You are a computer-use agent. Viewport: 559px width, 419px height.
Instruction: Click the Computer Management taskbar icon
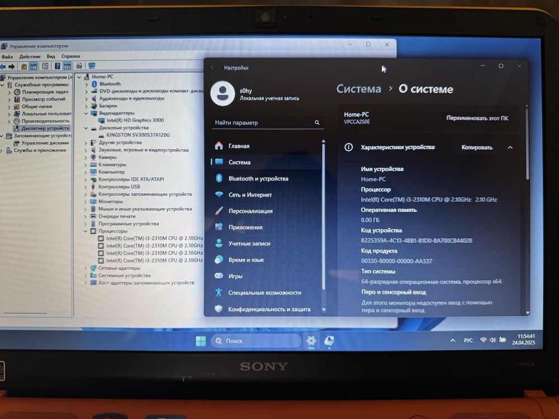tap(329, 341)
